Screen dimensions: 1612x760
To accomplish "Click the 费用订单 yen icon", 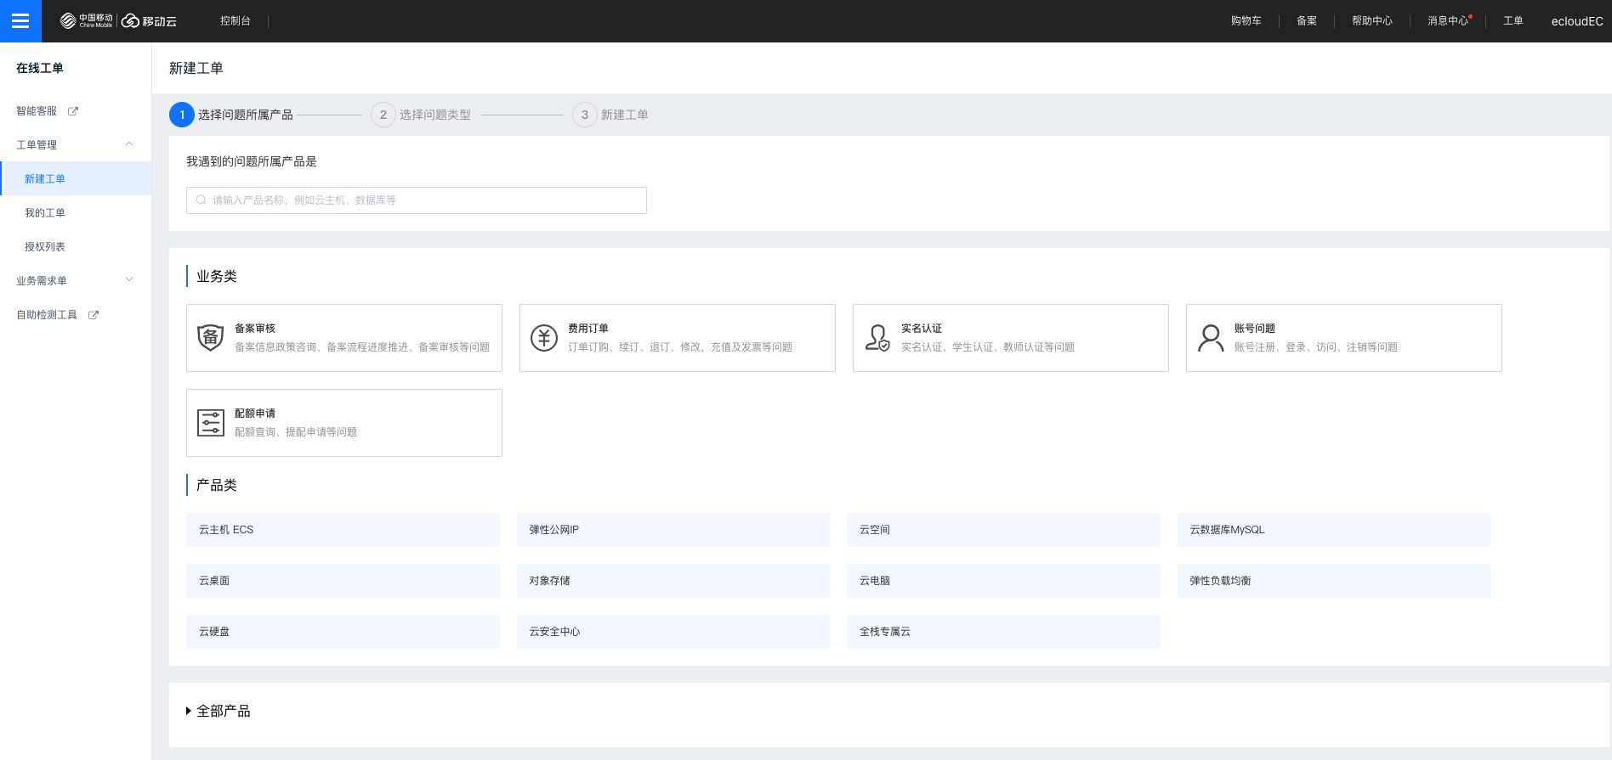I will pos(544,338).
